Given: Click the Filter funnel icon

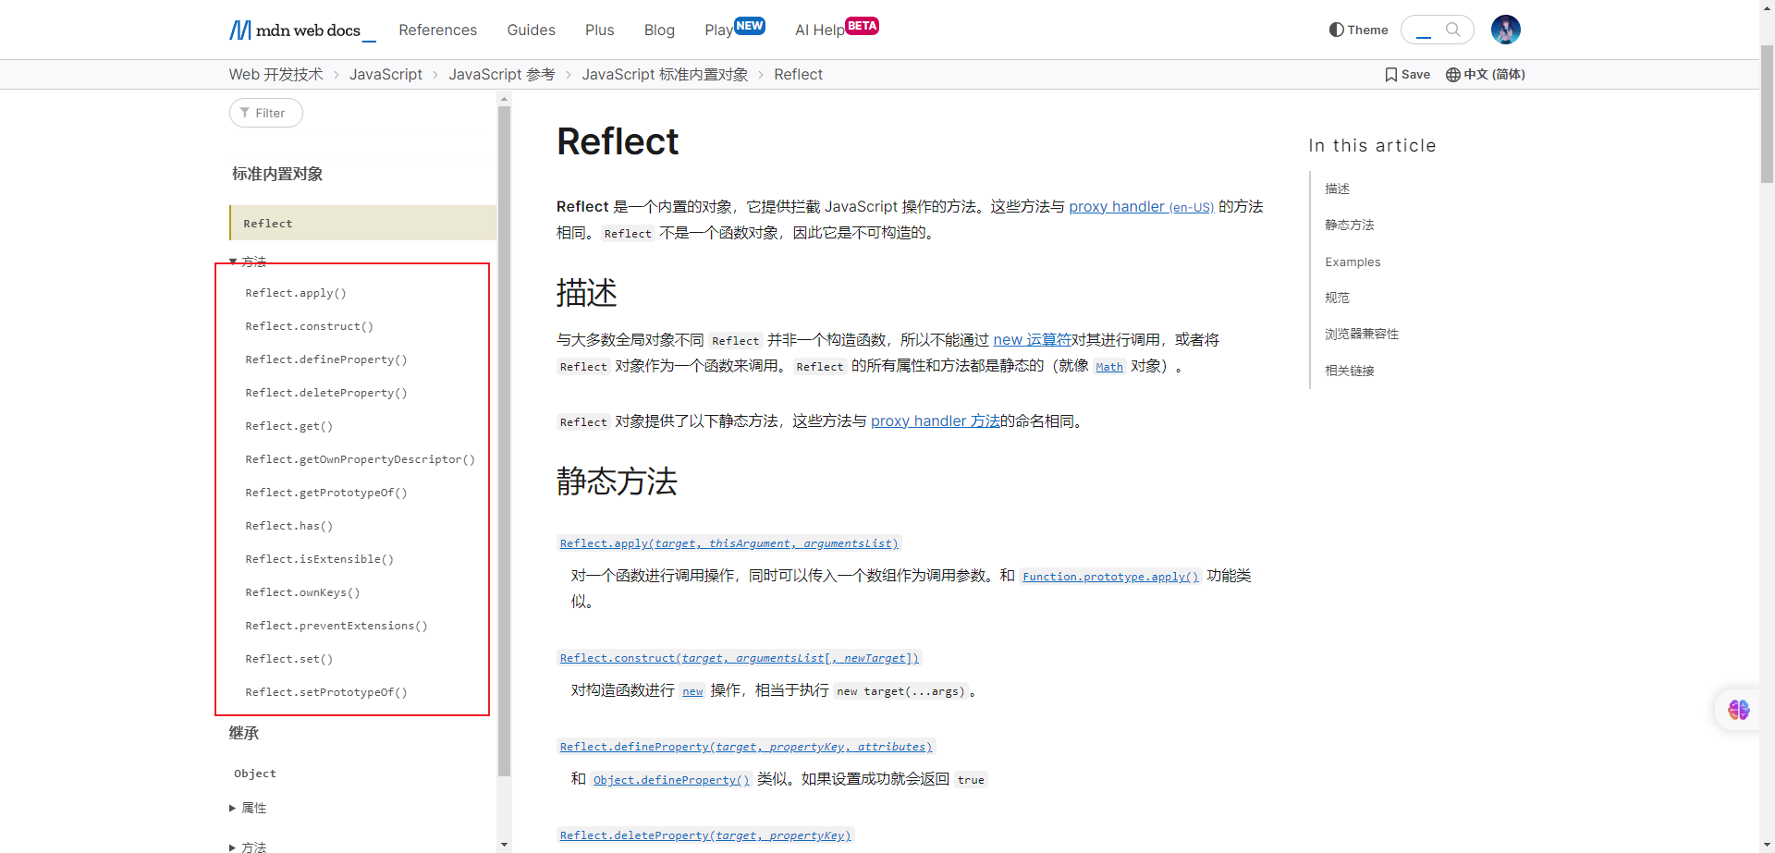Looking at the screenshot, I should pyautogui.click(x=245, y=113).
